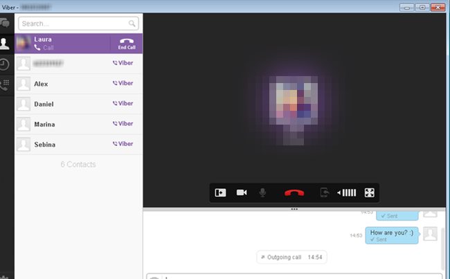The width and height of the screenshot is (450, 279).
Task: Toggle the video camera on the call bar
Action: [242, 192]
